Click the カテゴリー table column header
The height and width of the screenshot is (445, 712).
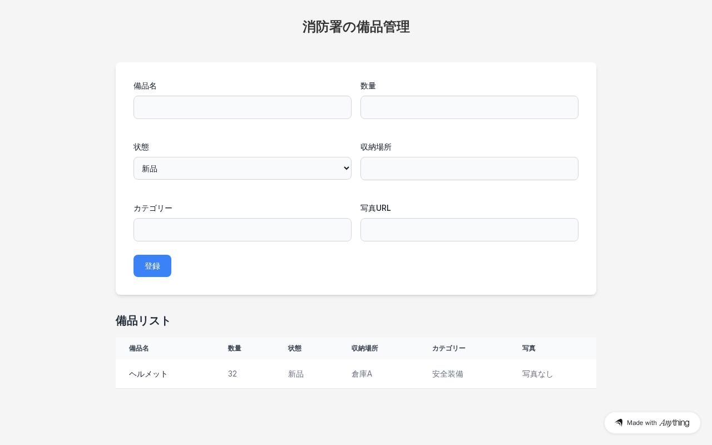[449, 348]
